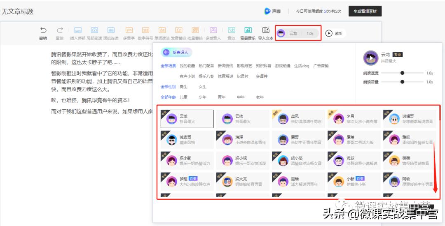Select the 晨风 voice card
Screen dimensions: 445x226
click(x=298, y=119)
